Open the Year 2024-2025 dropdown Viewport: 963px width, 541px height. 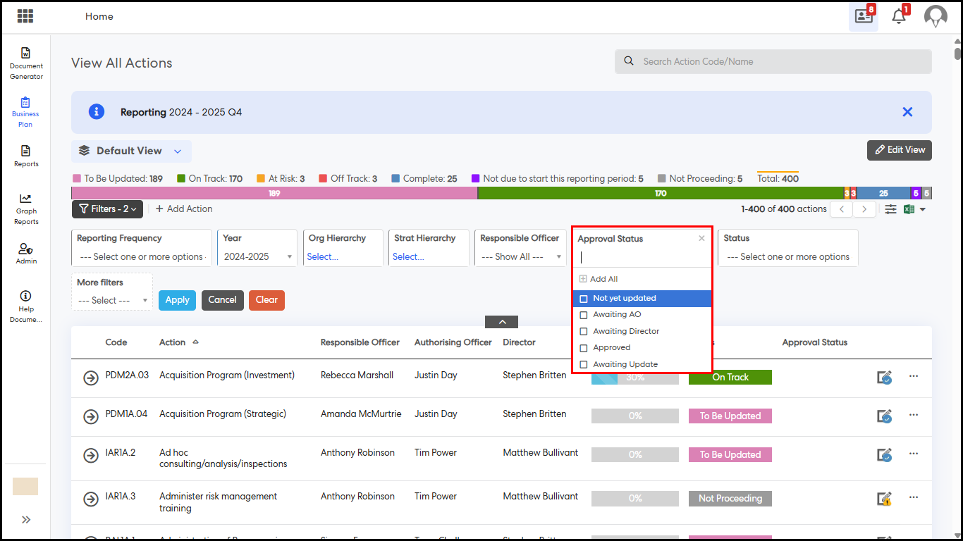[x=257, y=257]
